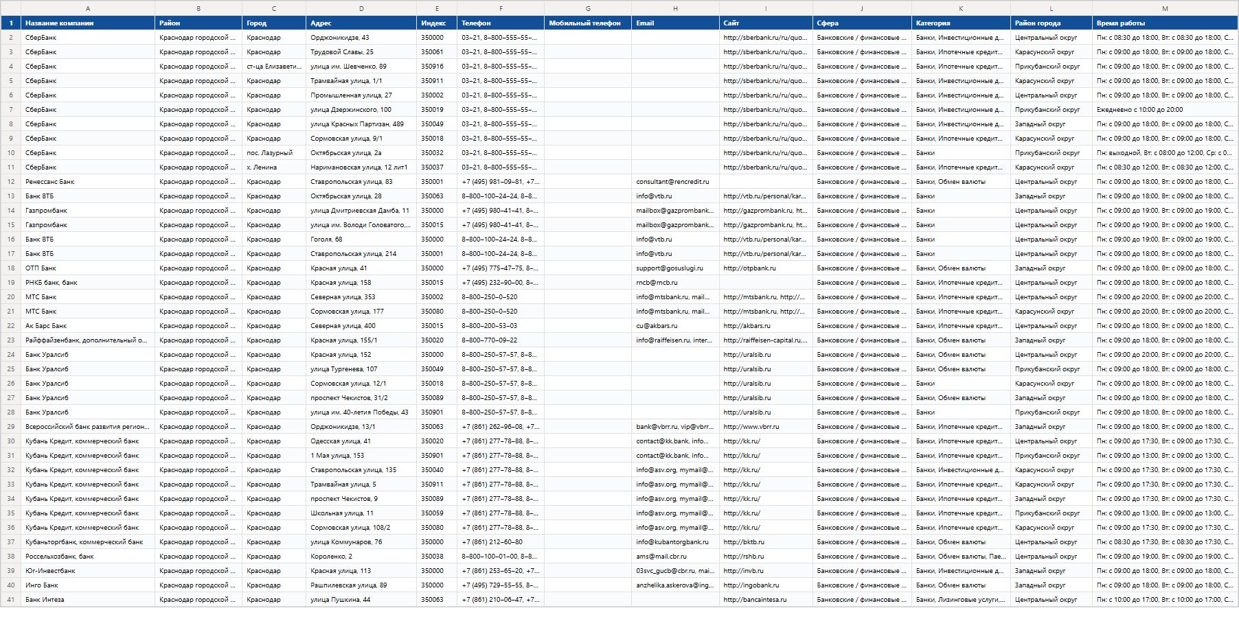The width and height of the screenshot is (1239, 619).
Task: Select the "ОТП Банк" company cell
Action: 88,268
